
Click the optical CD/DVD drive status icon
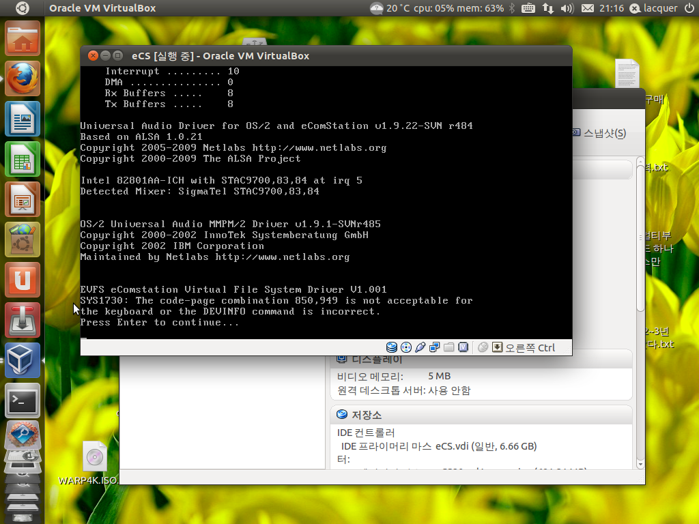[405, 347]
